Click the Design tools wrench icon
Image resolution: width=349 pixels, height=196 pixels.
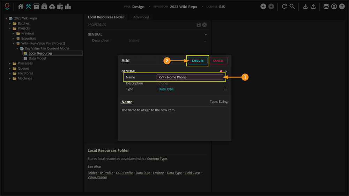tap(29, 7)
